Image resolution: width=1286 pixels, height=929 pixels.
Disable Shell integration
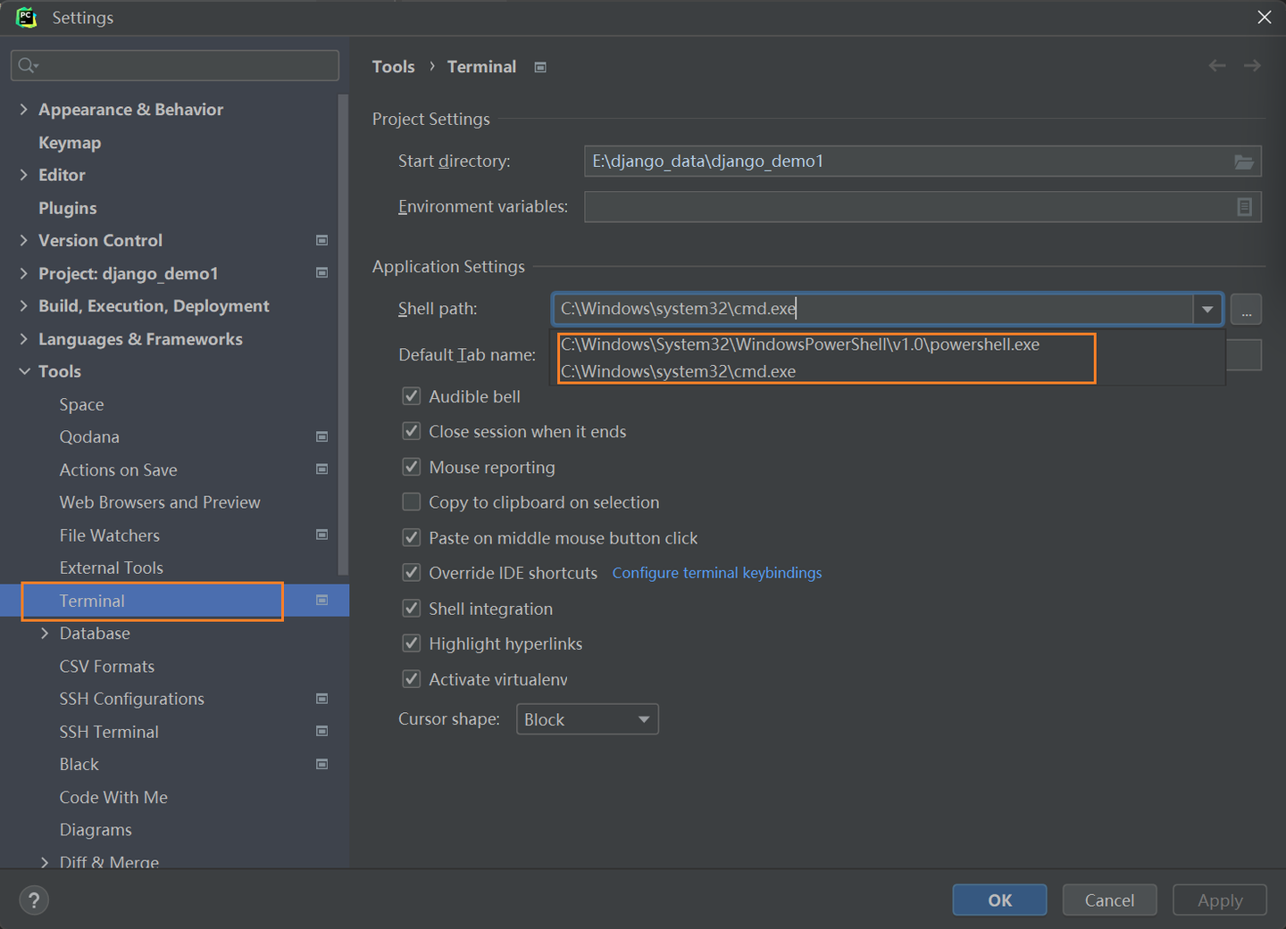(411, 608)
